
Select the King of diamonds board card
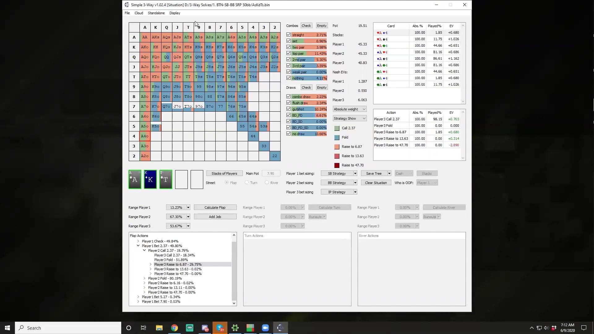pos(150,179)
